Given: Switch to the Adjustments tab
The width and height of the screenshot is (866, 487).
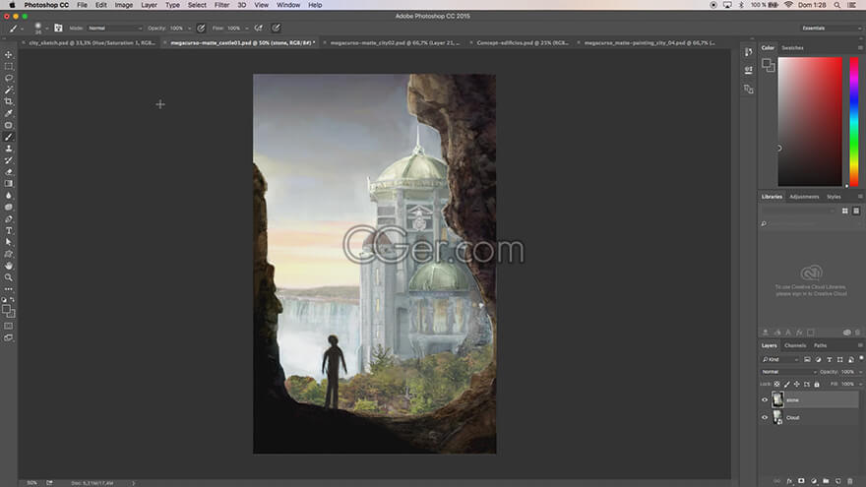Looking at the screenshot, I should (x=804, y=197).
